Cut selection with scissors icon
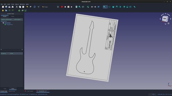 (x=17, y=7)
